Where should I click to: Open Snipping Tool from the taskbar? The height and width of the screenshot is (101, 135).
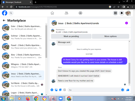tap(53, 99)
